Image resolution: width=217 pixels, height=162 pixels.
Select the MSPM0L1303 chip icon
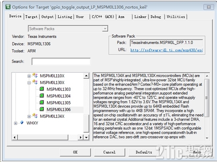pyautogui.click(x=42, y=89)
